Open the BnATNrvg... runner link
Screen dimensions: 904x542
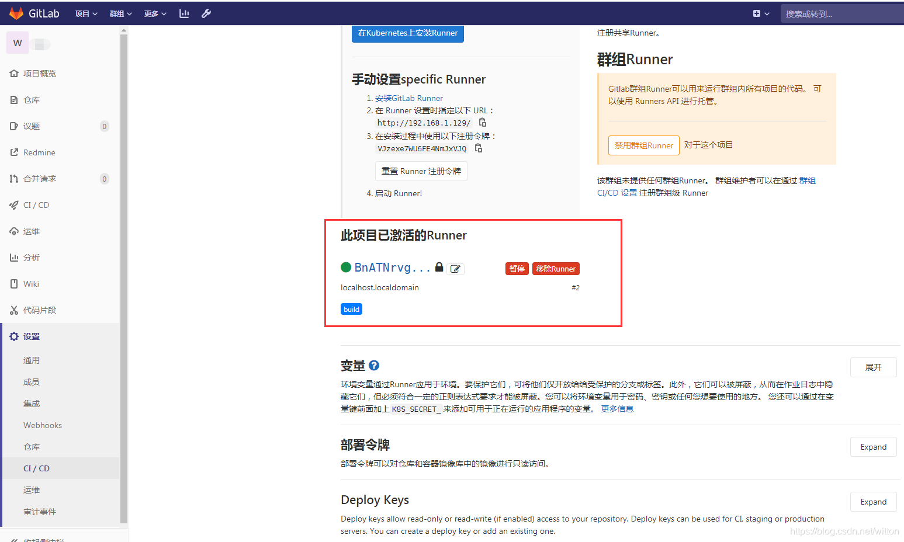pos(393,267)
